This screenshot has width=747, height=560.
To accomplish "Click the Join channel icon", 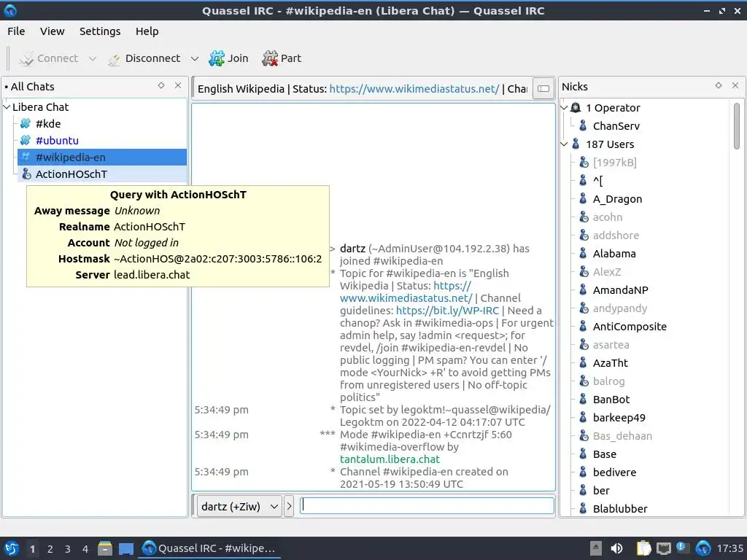I will [217, 58].
